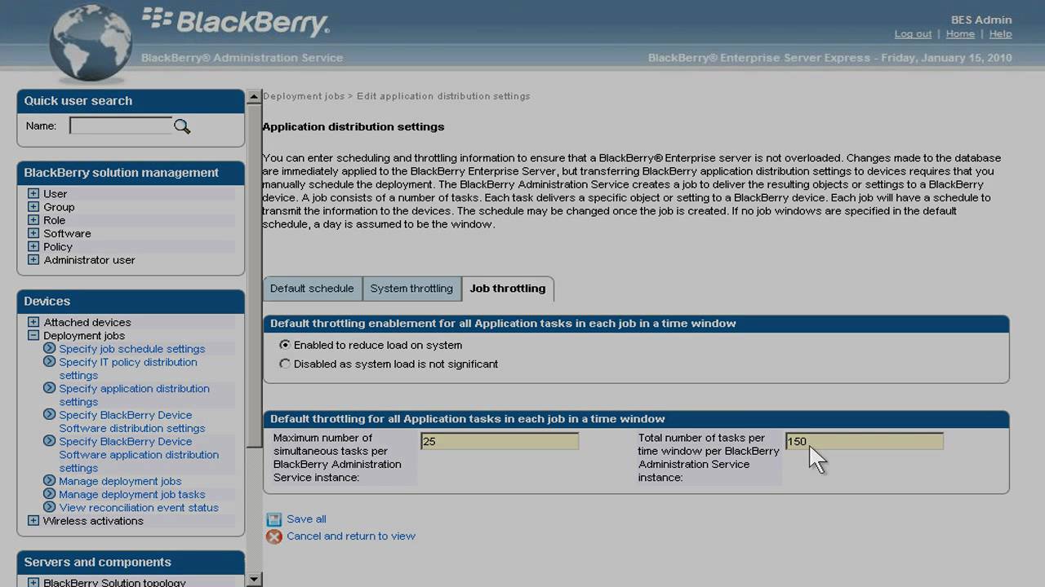This screenshot has height=587, width=1045.
Task: Select Disabled as system load is not significant
Action: click(x=285, y=364)
